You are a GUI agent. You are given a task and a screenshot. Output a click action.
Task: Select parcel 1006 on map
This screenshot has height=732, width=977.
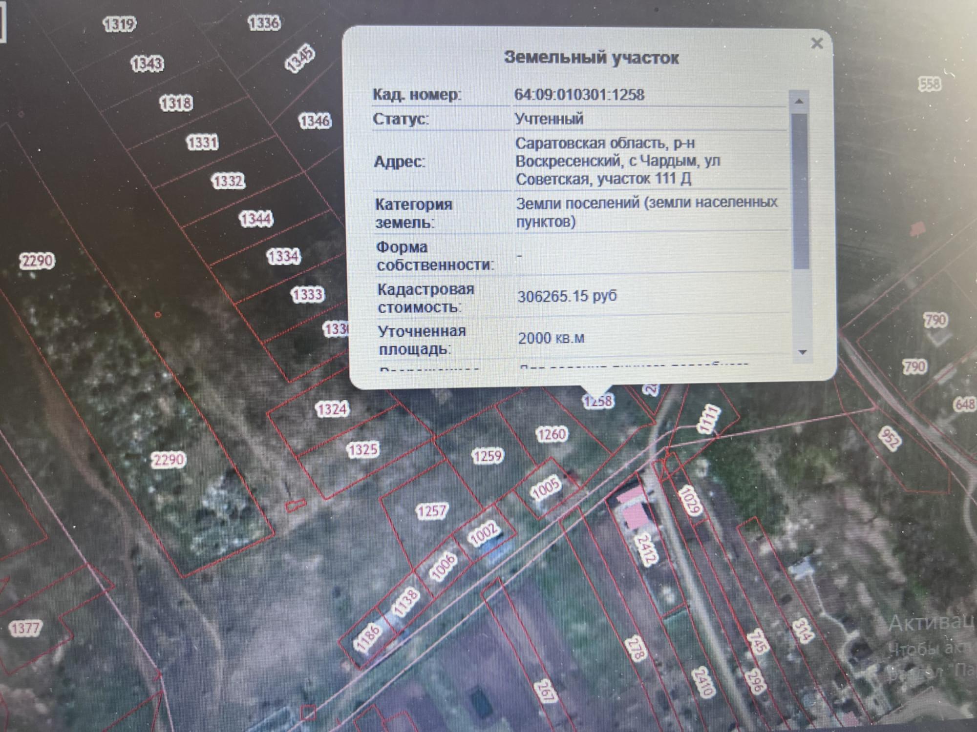tap(444, 567)
